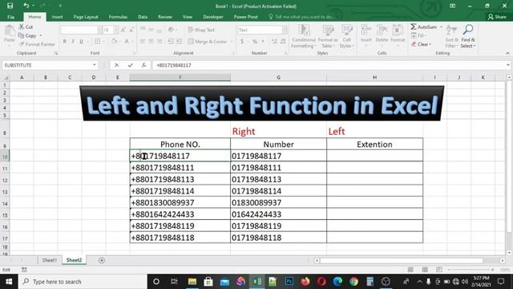Switch to Page Layout view icon

tap(425, 270)
